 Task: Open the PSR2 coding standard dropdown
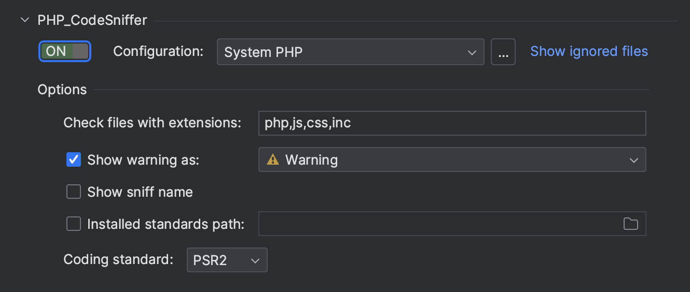(x=227, y=260)
